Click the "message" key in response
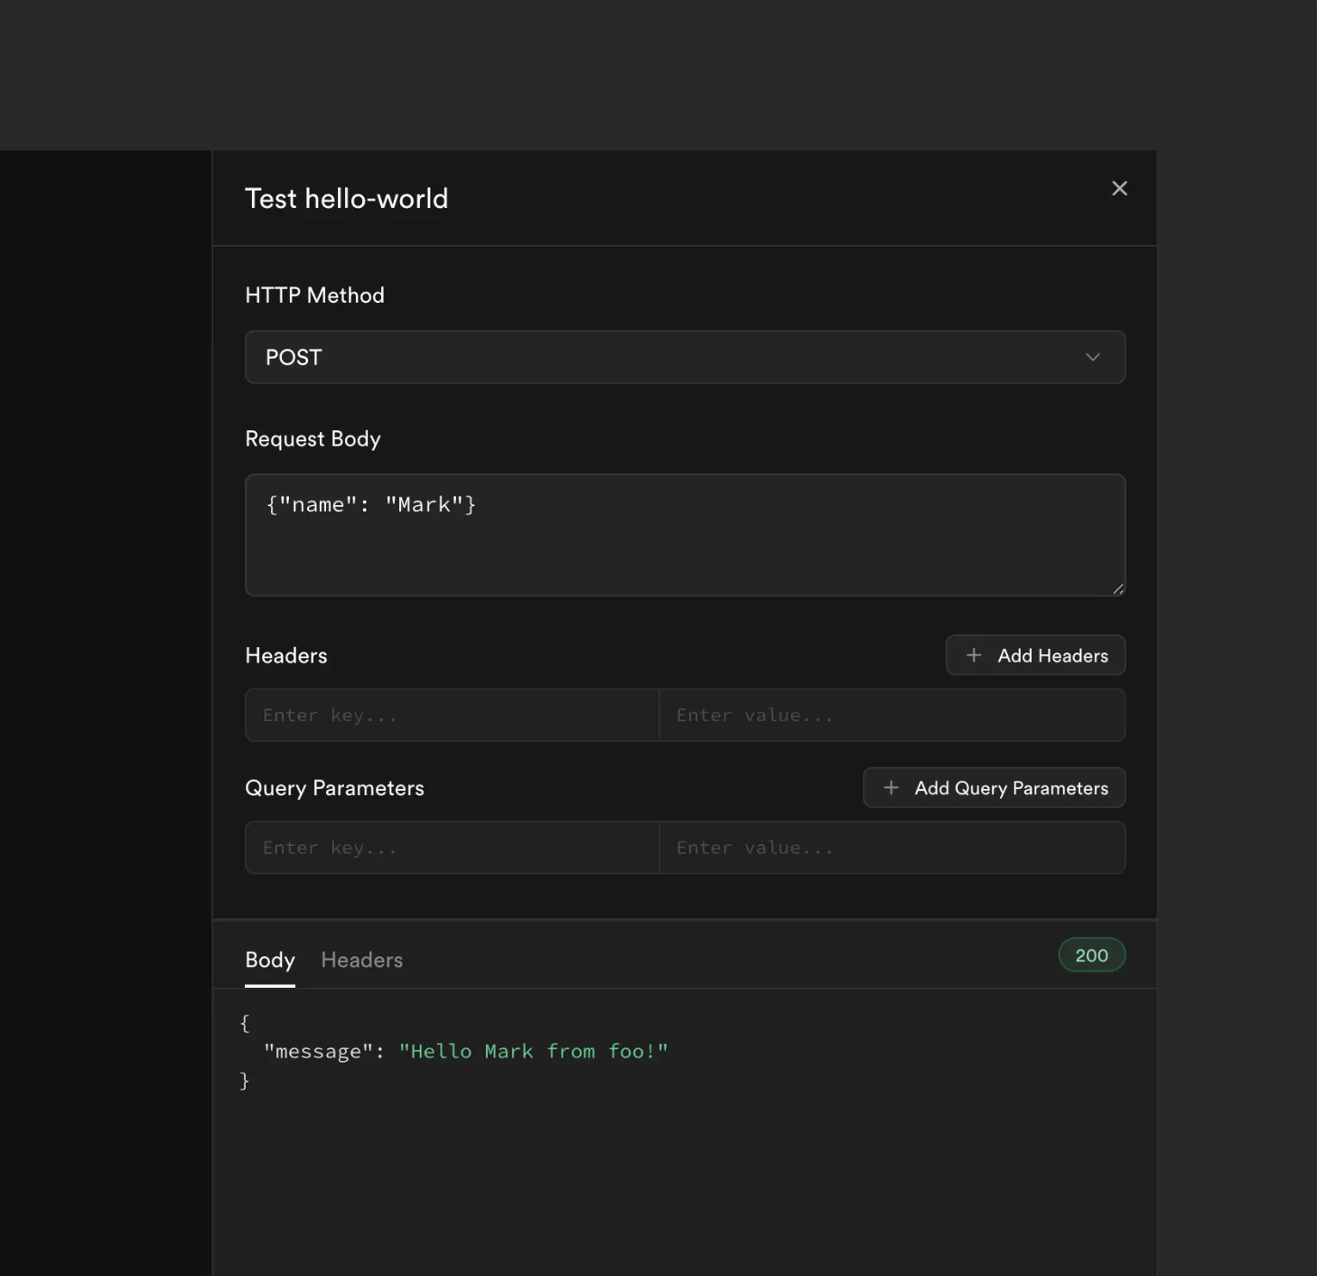Screen dimensions: 1317x1276 coord(318,1051)
